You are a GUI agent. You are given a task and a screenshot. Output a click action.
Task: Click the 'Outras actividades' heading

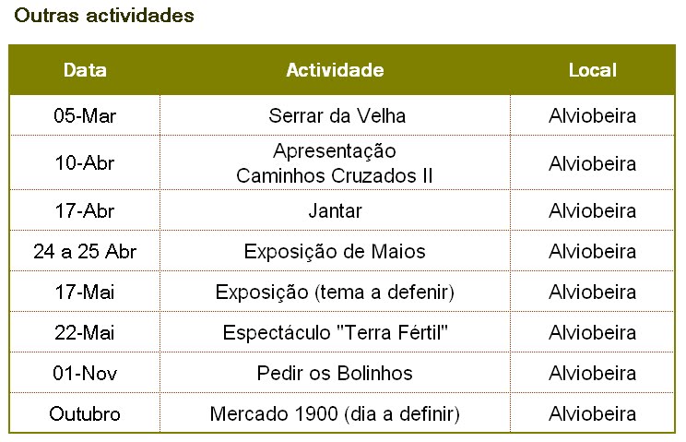pyautogui.click(x=104, y=16)
